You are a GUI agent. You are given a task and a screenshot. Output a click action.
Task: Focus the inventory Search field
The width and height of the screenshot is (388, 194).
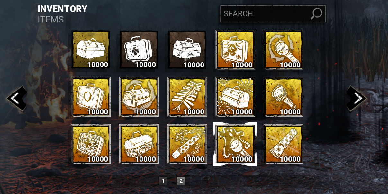click(273, 14)
